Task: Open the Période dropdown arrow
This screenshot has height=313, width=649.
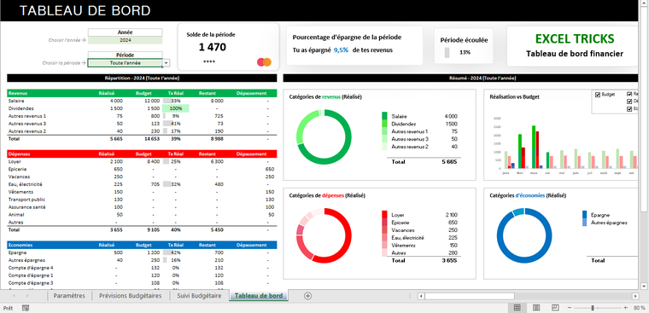Action: tap(166, 63)
